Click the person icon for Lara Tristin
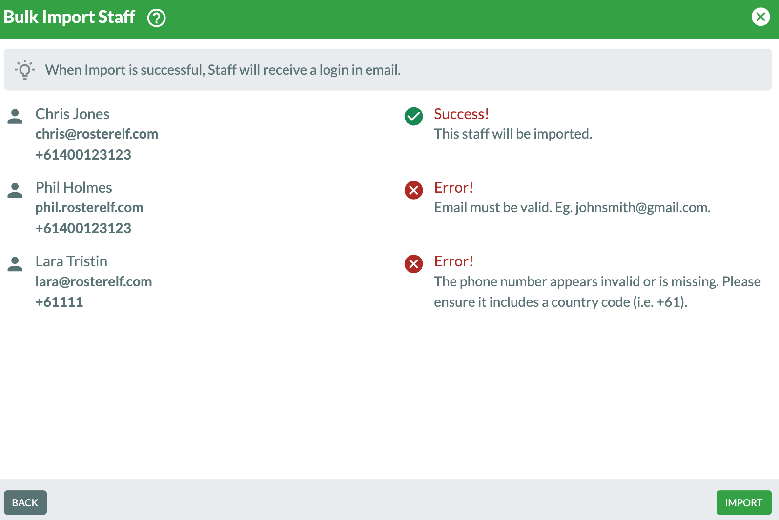779x520 pixels. click(x=15, y=264)
